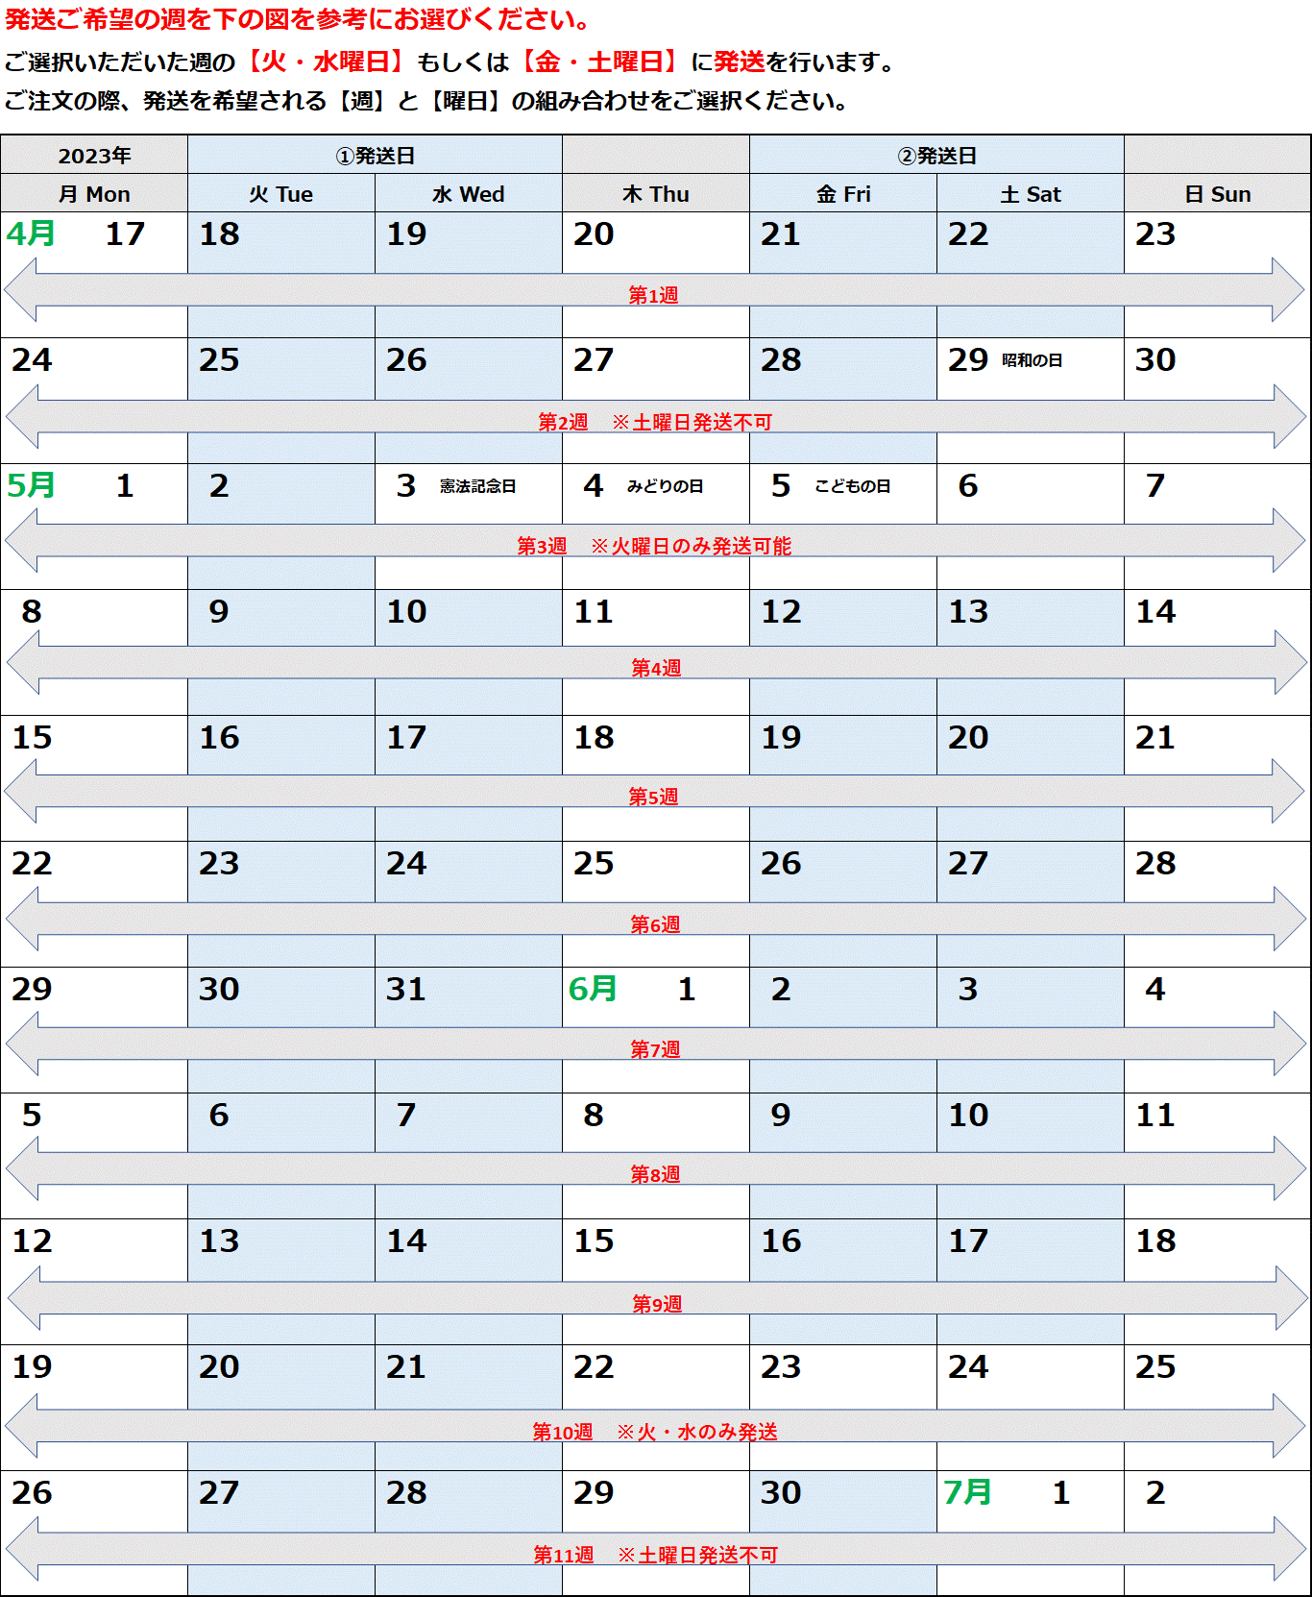
Task: Click the ※火・水のみ発送 note
Action: (697, 1432)
